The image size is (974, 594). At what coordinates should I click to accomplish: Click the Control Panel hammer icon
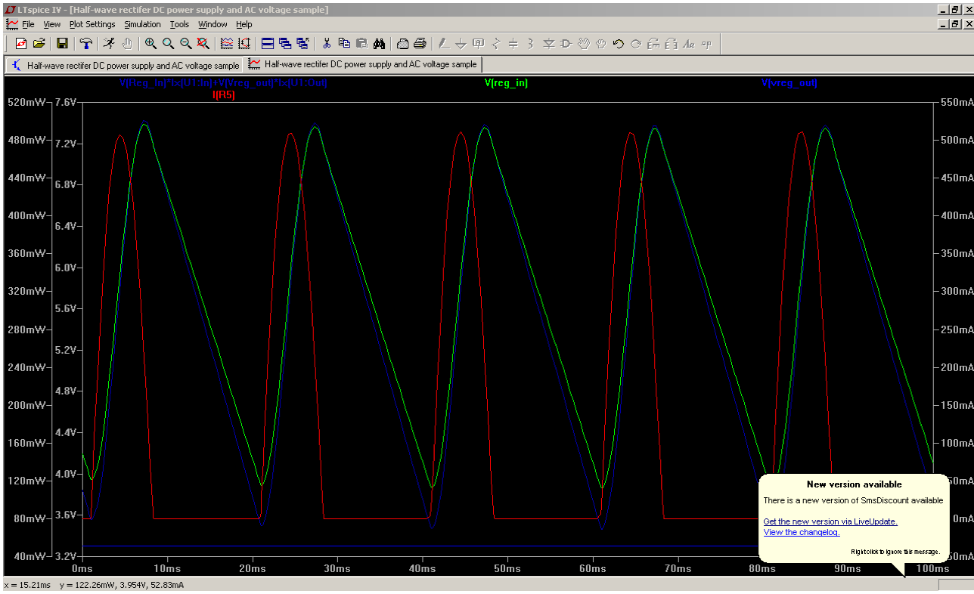[86, 44]
